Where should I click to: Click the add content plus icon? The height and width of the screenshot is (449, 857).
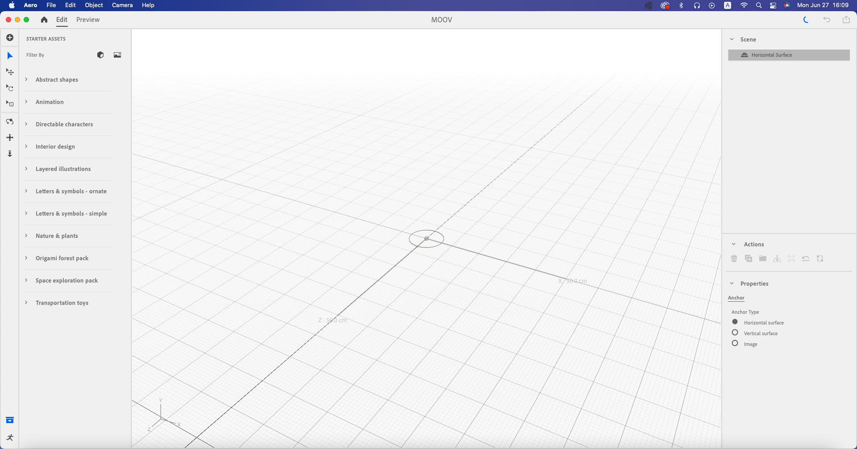10,37
